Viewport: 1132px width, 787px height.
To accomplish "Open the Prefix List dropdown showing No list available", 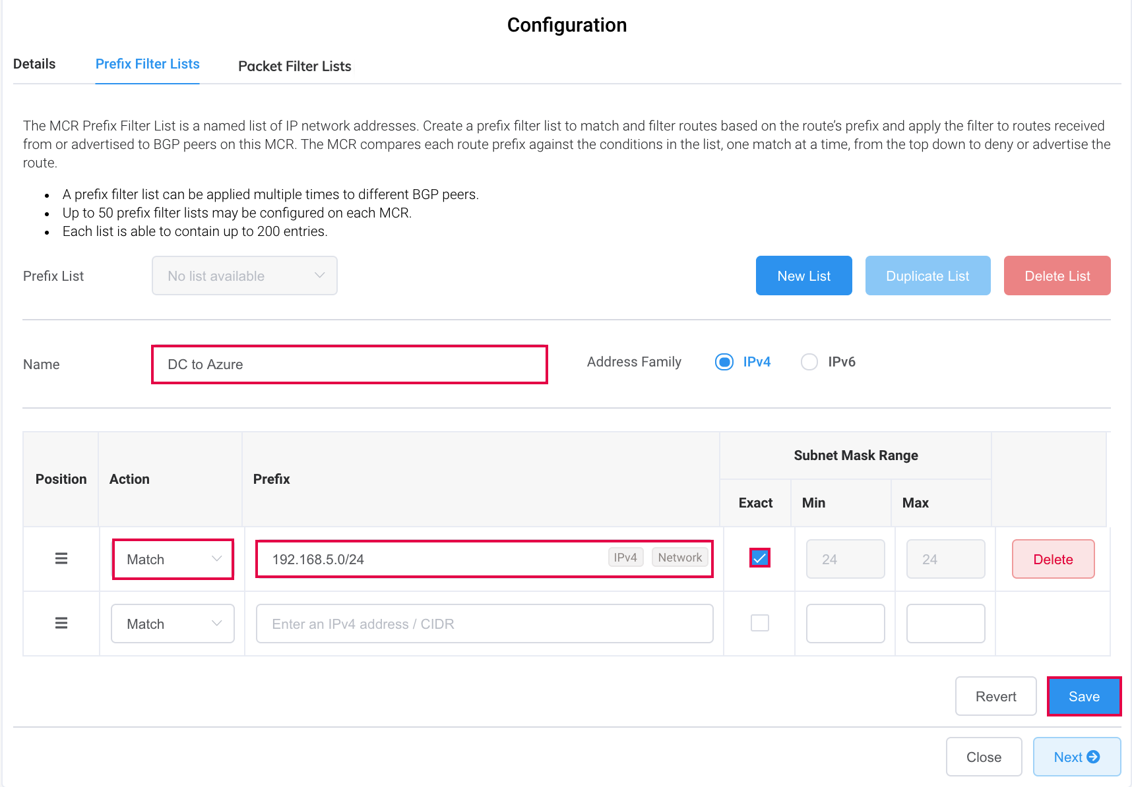I will pyautogui.click(x=244, y=276).
